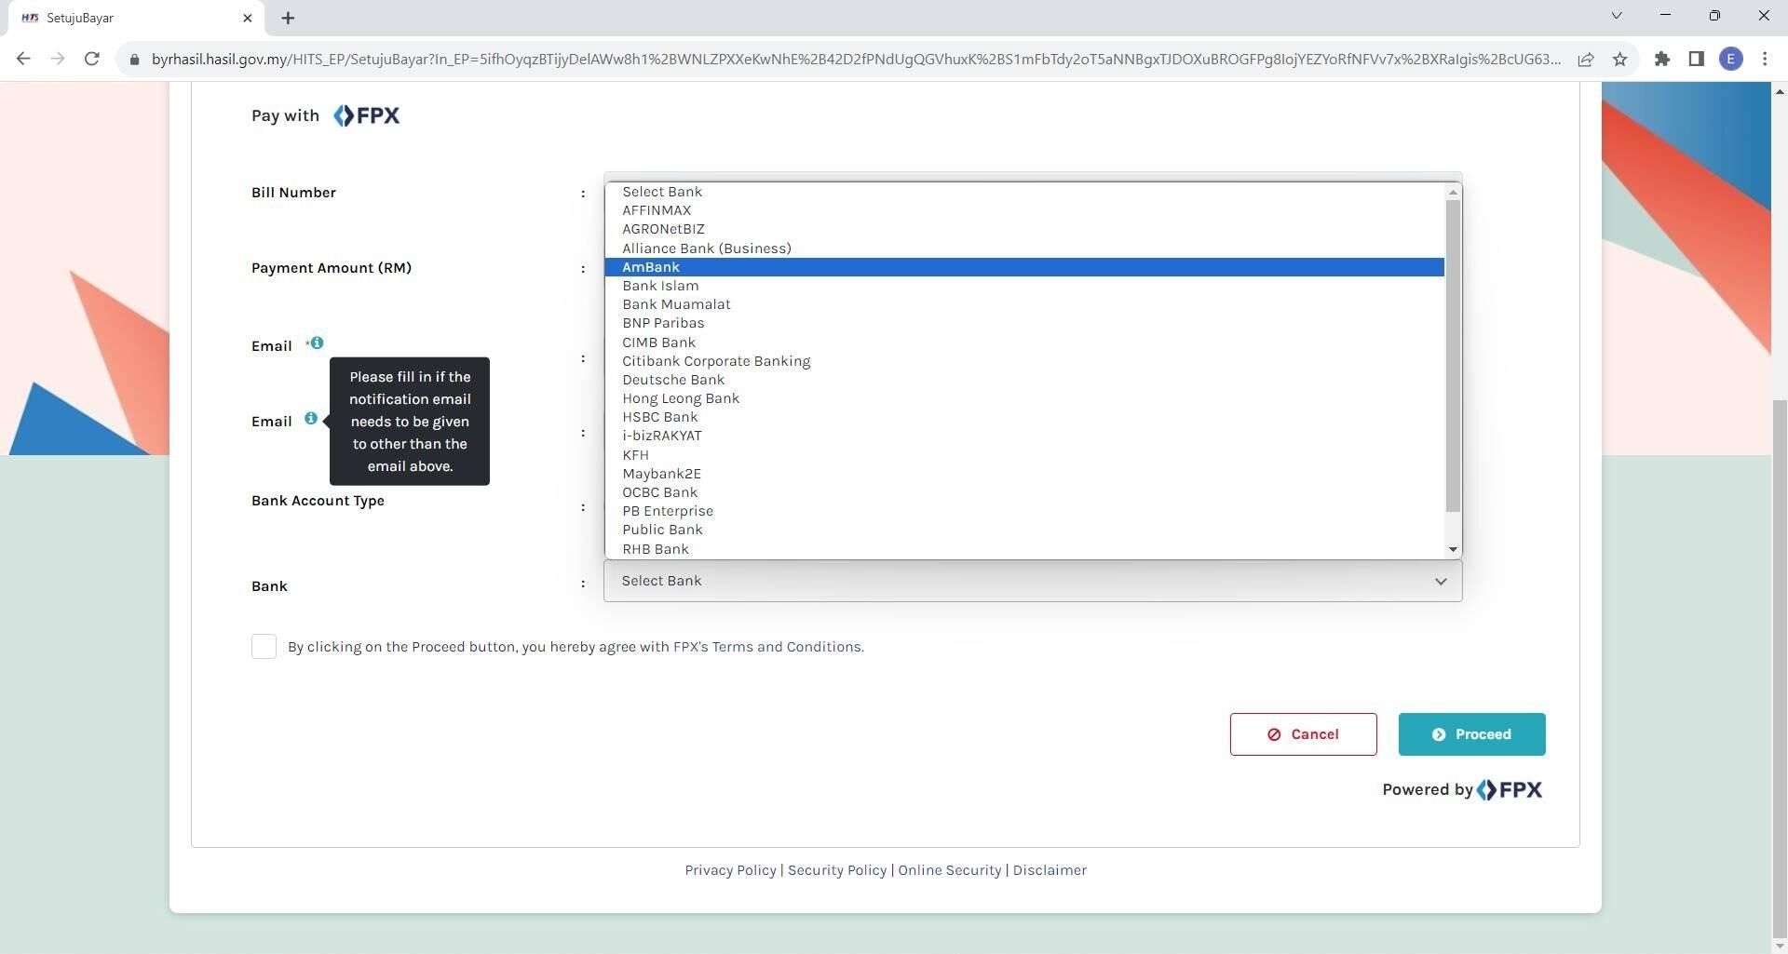This screenshot has height=954, width=1788.
Task: Select PB Enterprise option
Action: [x=1024, y=511]
